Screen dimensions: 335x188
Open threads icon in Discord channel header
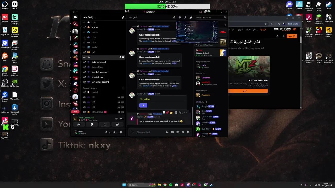tap(174, 17)
